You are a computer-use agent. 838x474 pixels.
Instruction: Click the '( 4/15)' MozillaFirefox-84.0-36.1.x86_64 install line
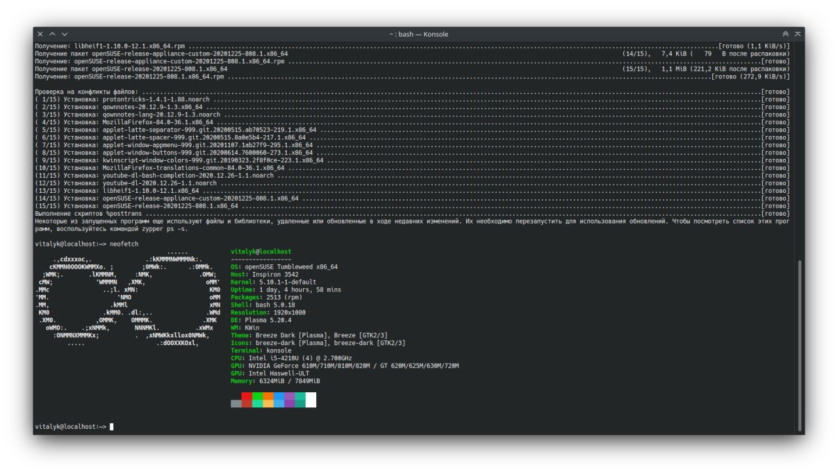[x=412, y=122]
